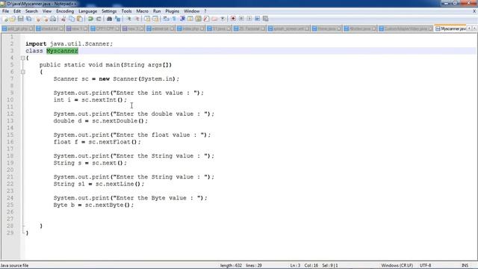
Task: Redo using the Redo toolbar arrow
Action: 99,19
